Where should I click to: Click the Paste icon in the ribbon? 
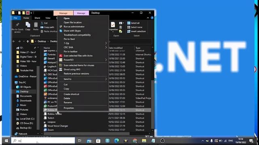click(x=36, y=25)
